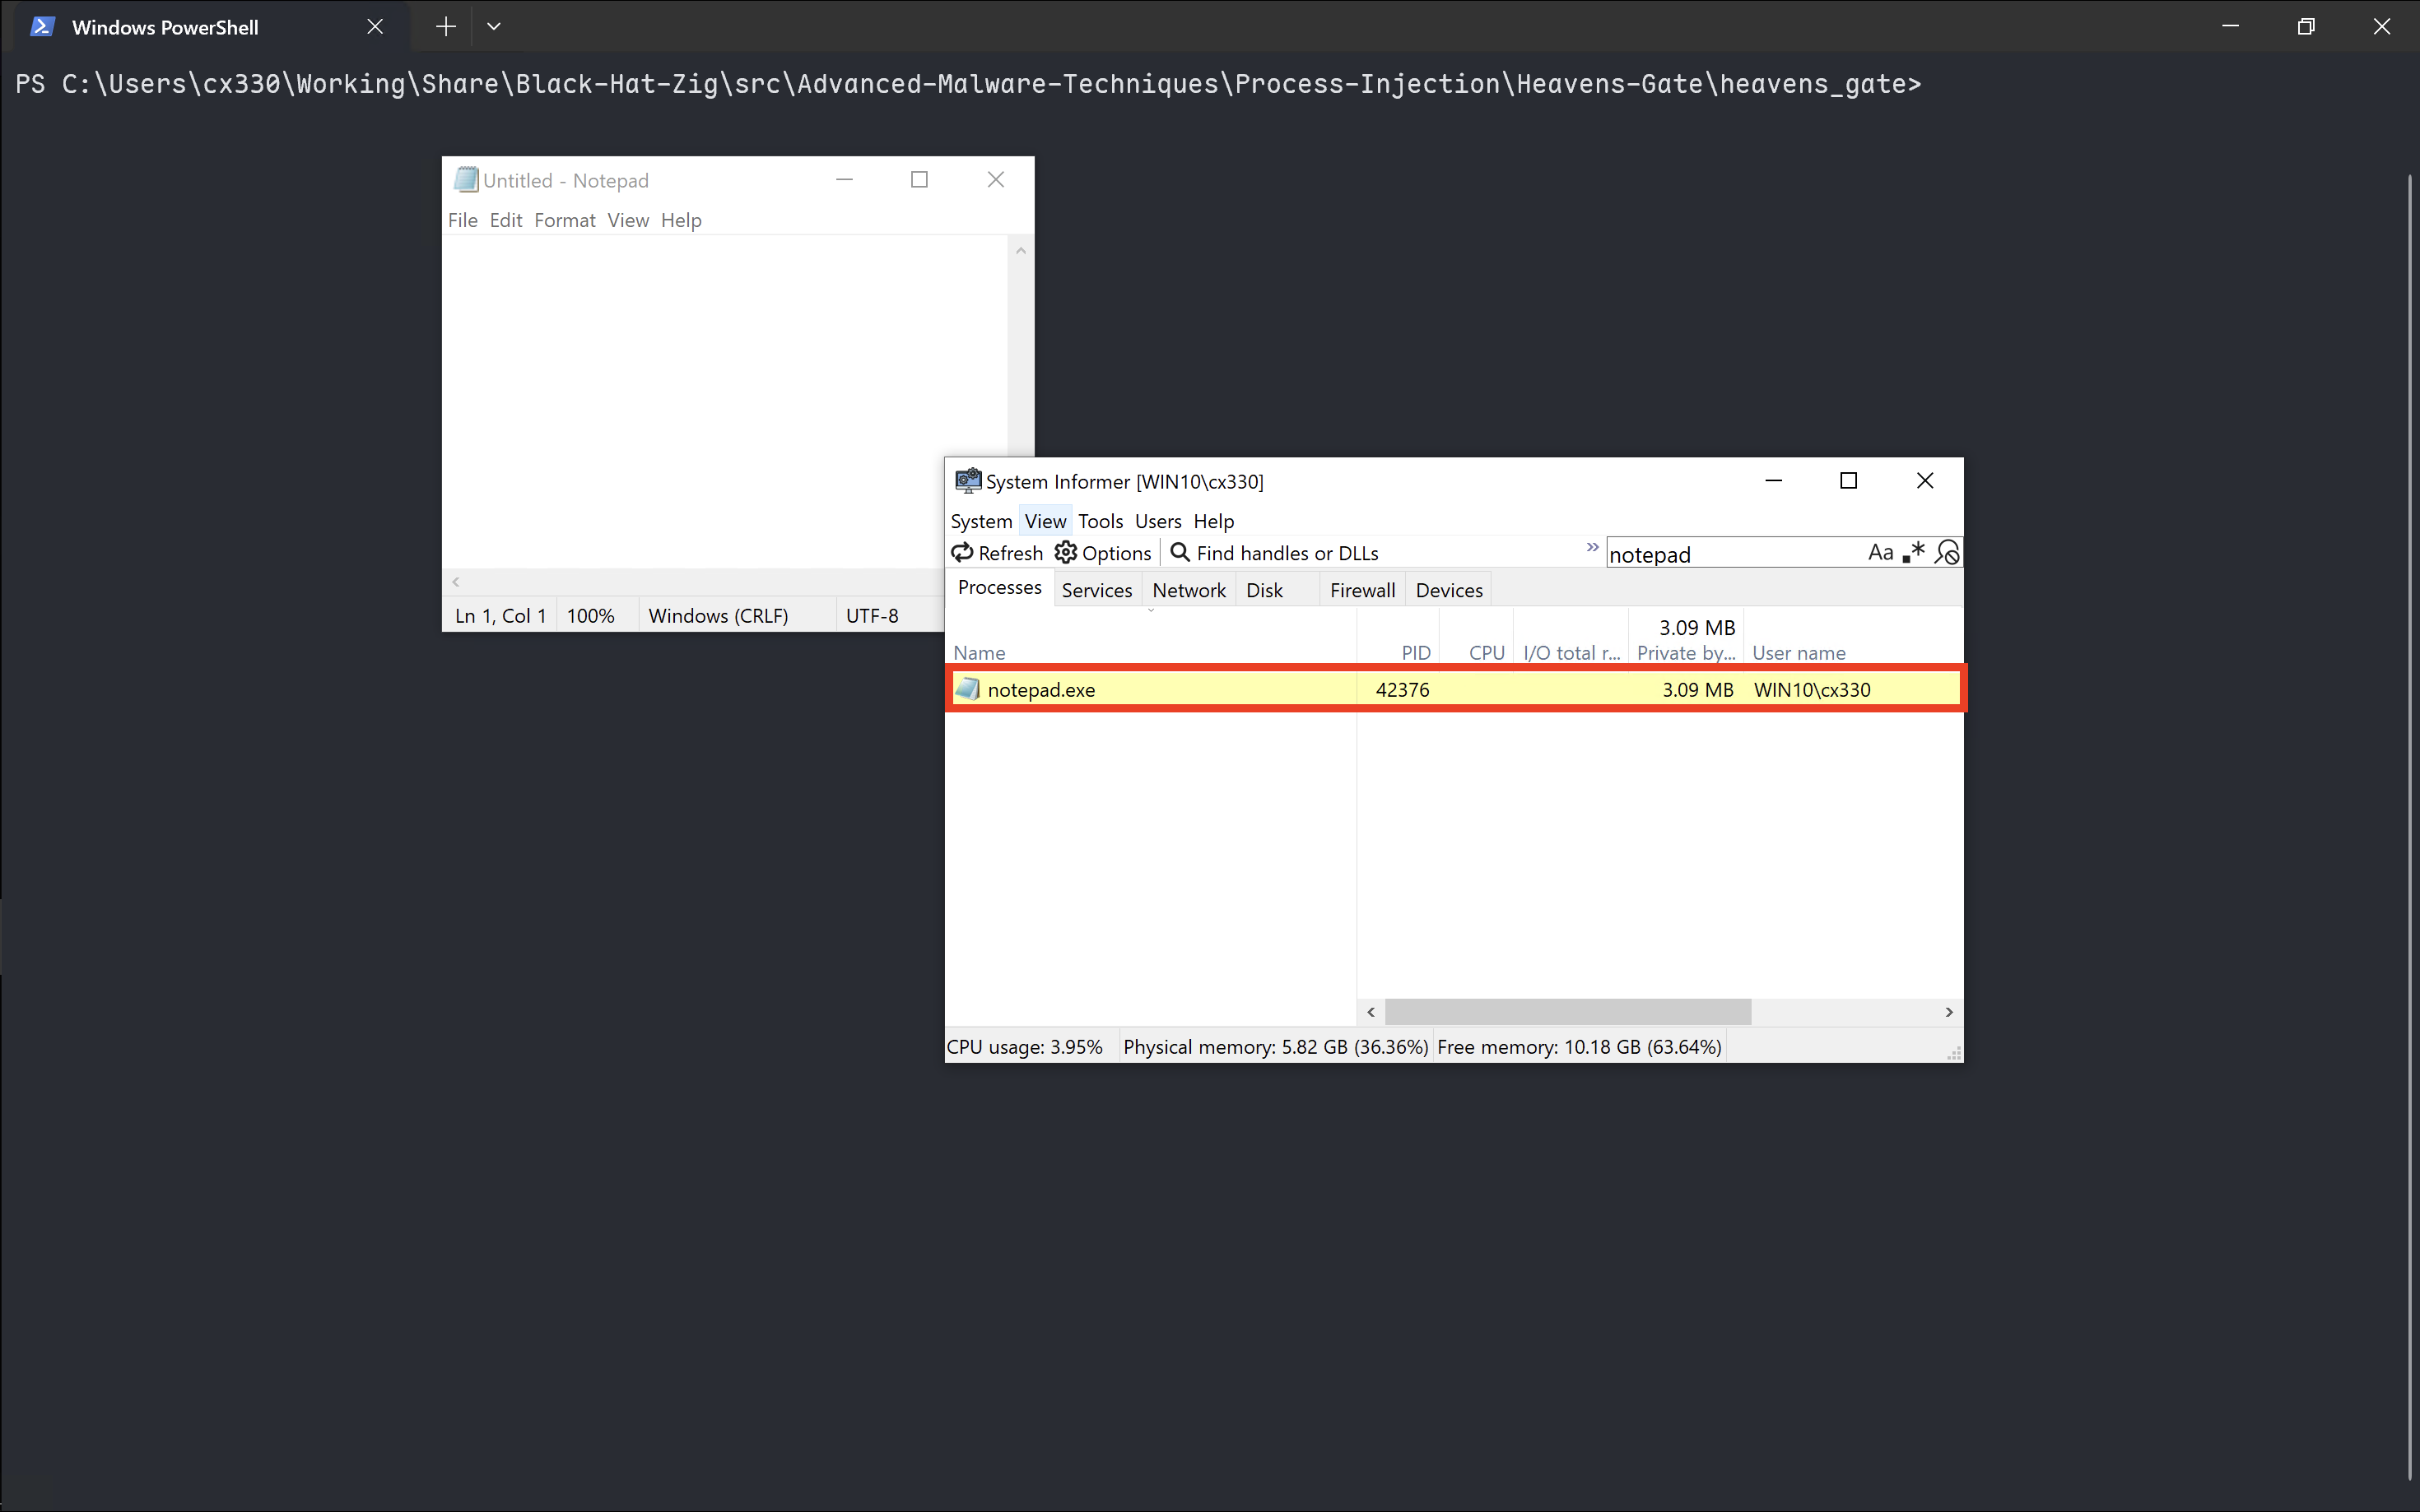Open Notepad's Format menu

[x=564, y=220]
